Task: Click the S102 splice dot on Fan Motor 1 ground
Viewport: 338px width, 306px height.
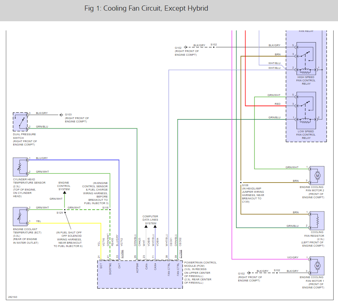Action: (x=277, y=273)
